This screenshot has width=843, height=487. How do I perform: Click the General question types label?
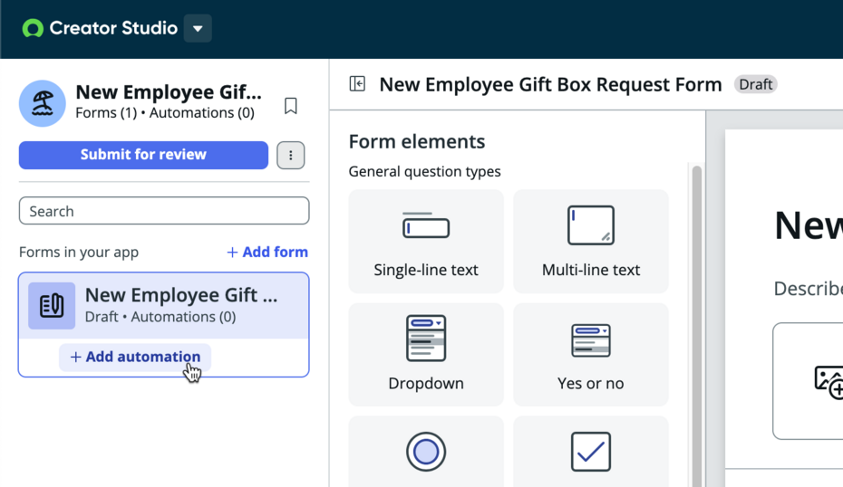coord(425,172)
